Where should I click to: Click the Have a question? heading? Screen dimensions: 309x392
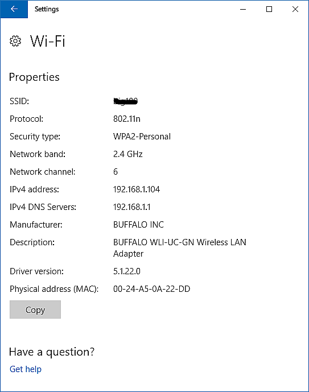tap(52, 352)
